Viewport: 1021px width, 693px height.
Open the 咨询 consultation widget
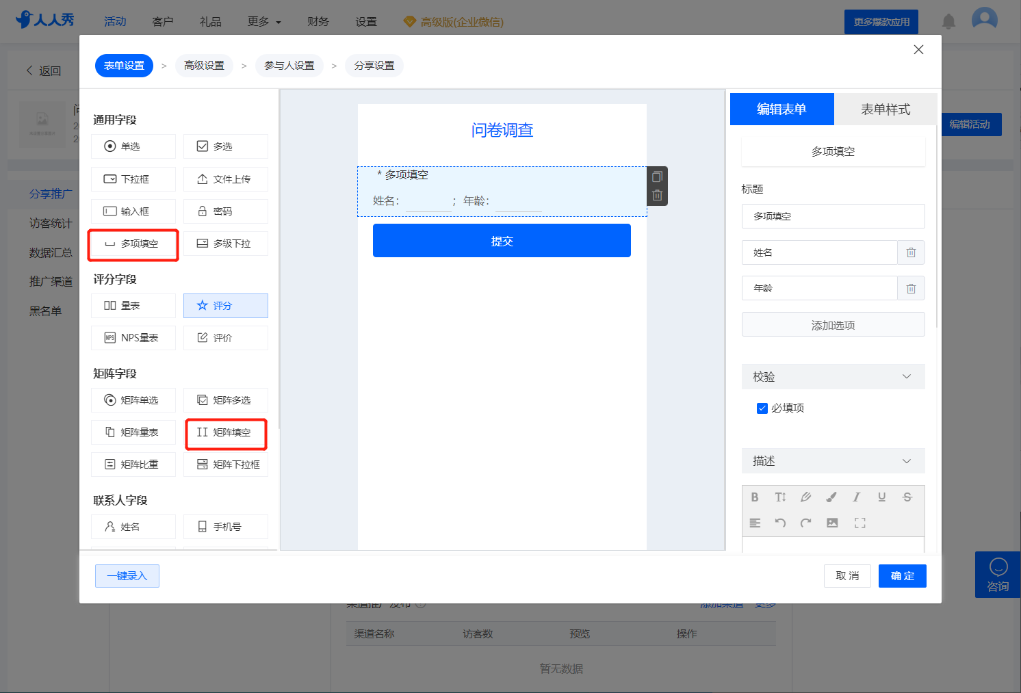(998, 575)
